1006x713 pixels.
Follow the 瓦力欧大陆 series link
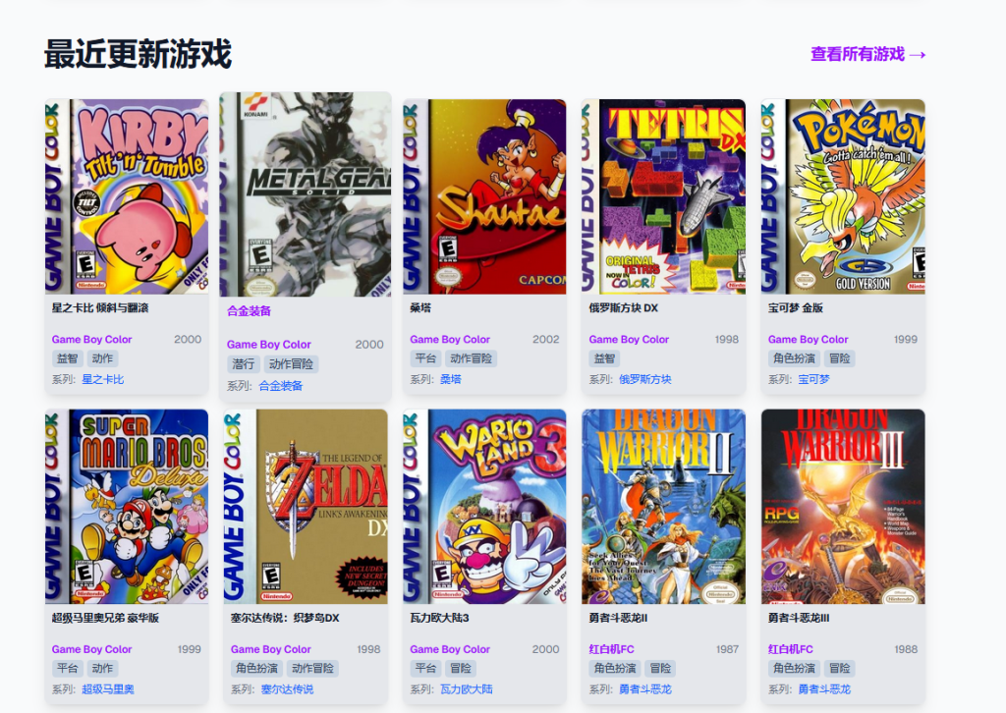click(467, 689)
